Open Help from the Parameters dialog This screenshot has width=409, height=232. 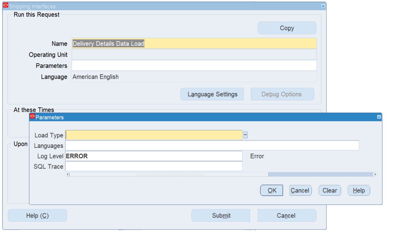[359, 190]
